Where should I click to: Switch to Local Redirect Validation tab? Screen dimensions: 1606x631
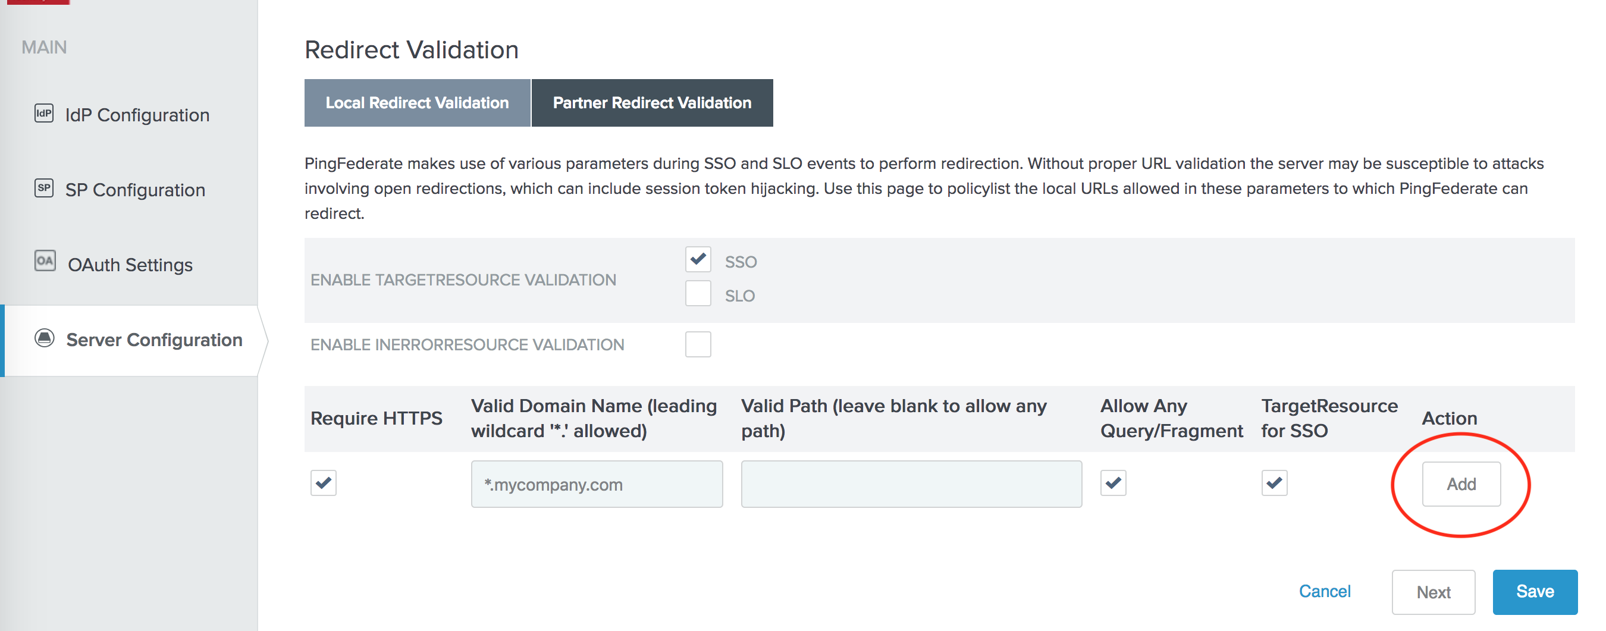pos(417,103)
